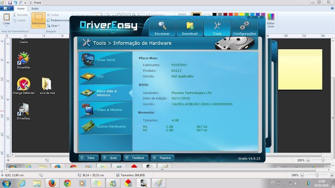Click the Undo arrow in quick access toolbar
335x188 pixels.
click(x=15, y=3)
